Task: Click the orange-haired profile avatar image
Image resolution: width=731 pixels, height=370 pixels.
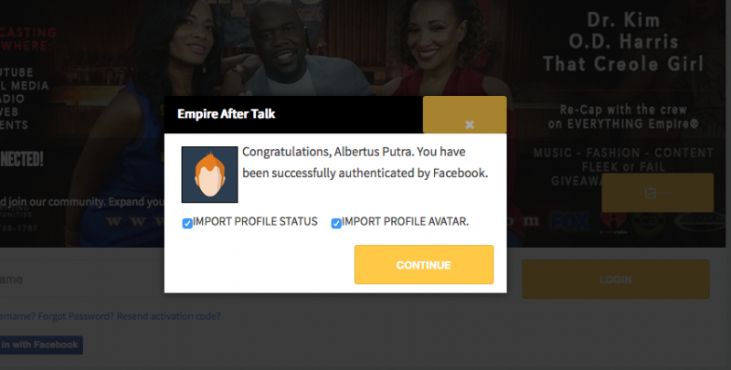Action: 209,174
